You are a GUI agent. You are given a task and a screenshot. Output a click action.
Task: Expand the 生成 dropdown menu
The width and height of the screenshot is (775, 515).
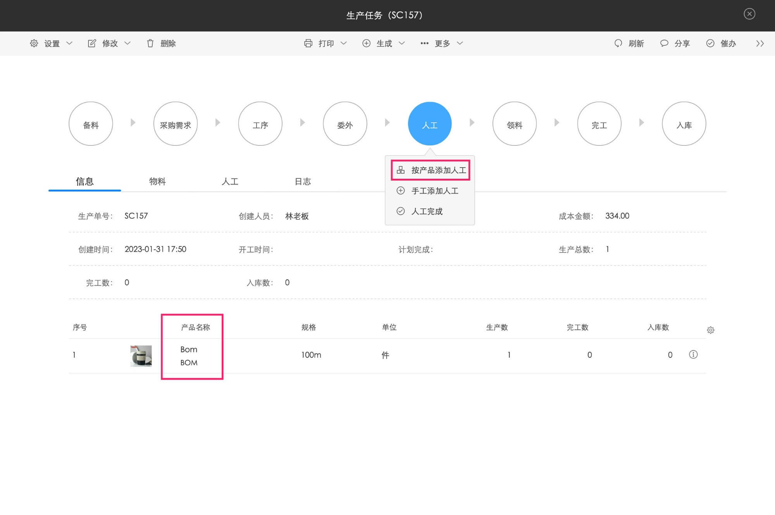click(401, 43)
